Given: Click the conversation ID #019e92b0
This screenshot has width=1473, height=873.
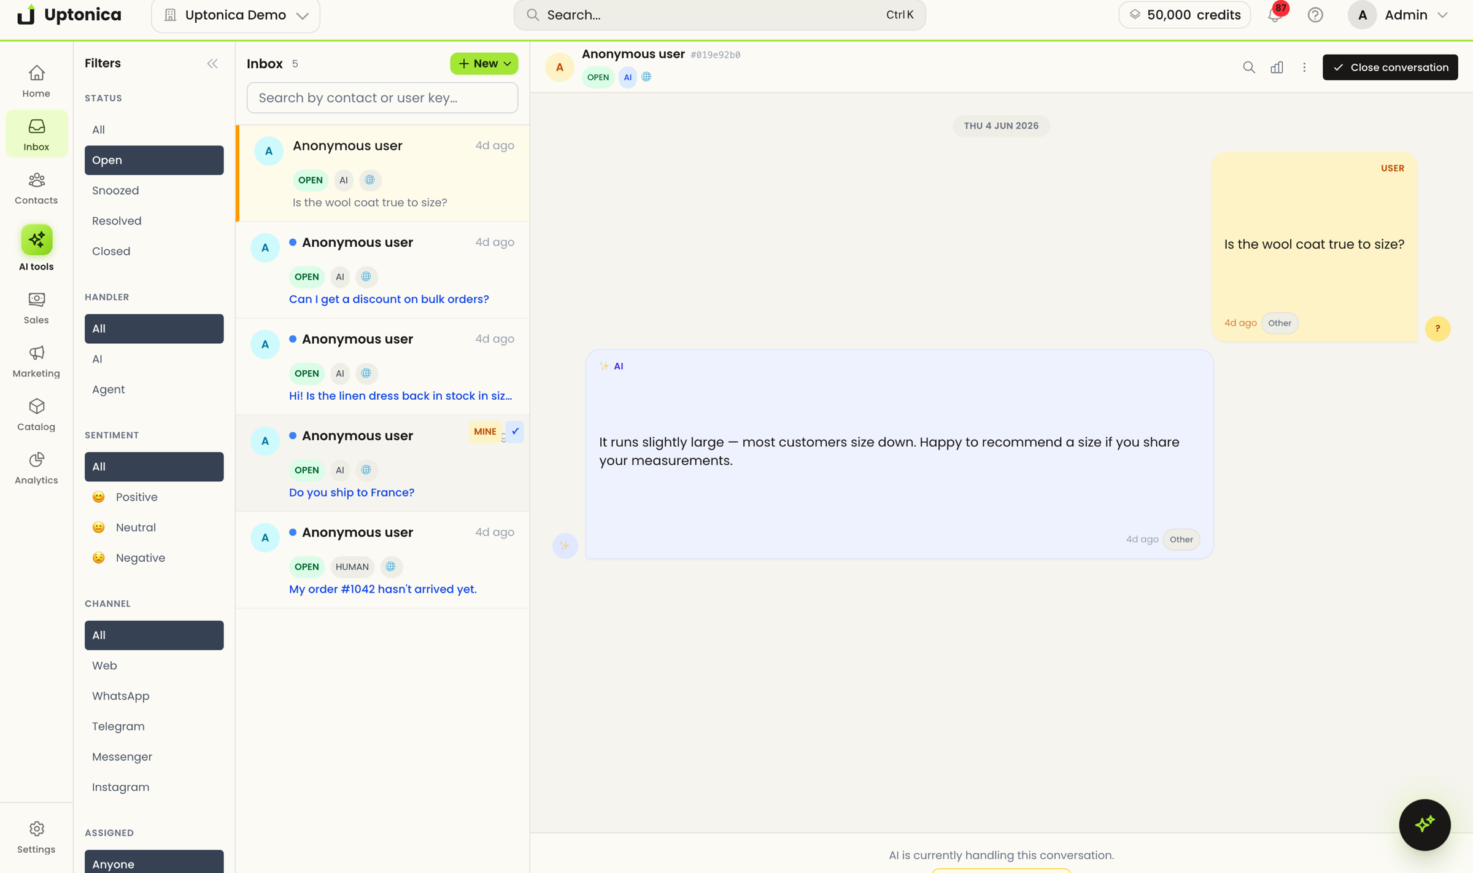Looking at the screenshot, I should click(x=715, y=55).
